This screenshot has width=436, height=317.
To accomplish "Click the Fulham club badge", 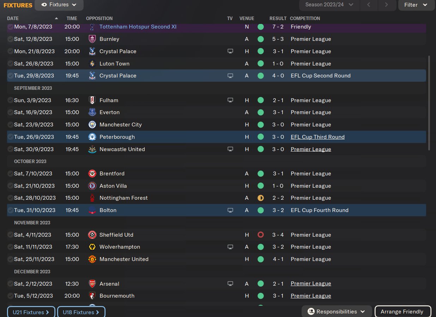I will tap(92, 100).
